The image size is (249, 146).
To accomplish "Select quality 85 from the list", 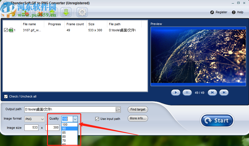I will (x=69, y=133).
